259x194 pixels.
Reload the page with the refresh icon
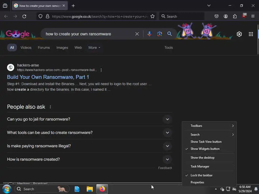pyautogui.click(x=24, y=16)
